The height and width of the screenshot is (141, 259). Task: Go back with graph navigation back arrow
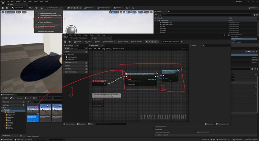click(x=95, y=49)
